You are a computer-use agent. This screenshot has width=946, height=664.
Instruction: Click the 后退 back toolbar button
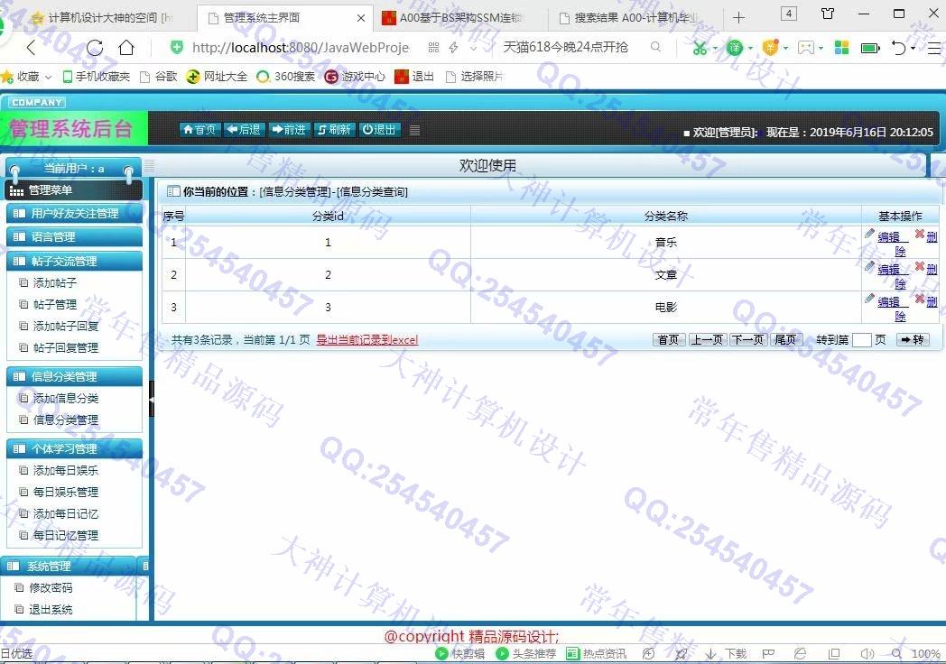pos(244,130)
